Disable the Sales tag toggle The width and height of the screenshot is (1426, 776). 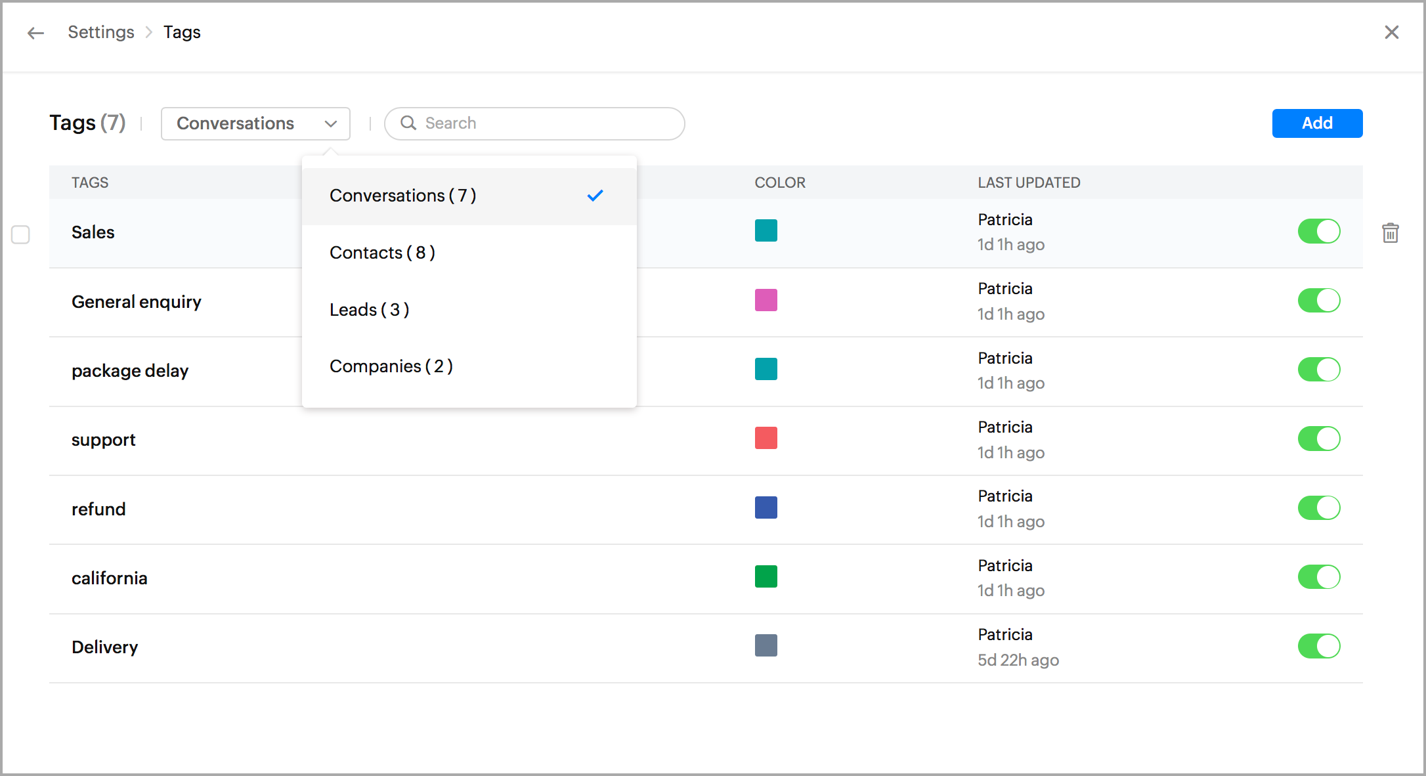(x=1318, y=231)
